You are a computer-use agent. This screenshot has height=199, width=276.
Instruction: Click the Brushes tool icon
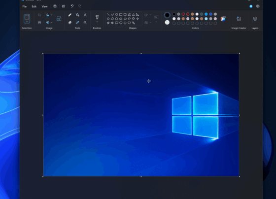coord(97,17)
